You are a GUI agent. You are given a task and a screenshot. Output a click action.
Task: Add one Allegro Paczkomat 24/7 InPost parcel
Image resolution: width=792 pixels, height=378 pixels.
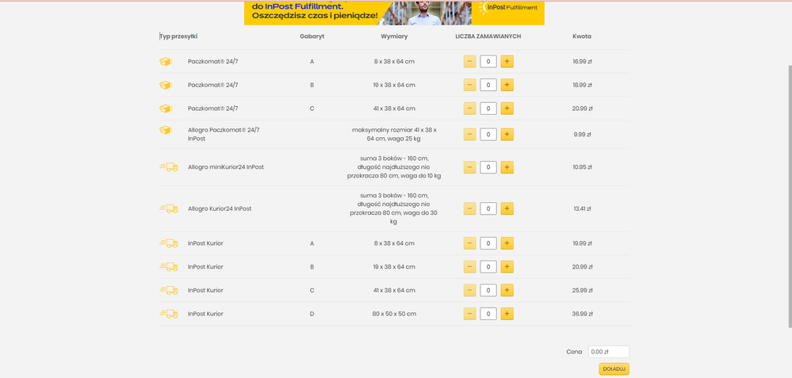click(x=507, y=134)
